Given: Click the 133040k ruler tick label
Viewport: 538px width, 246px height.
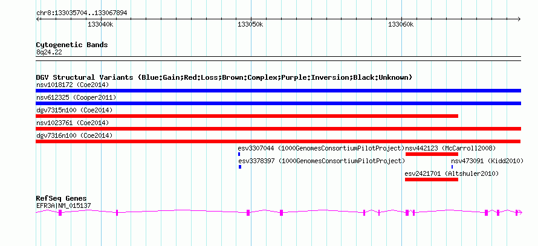Looking at the screenshot, I should click(101, 24).
